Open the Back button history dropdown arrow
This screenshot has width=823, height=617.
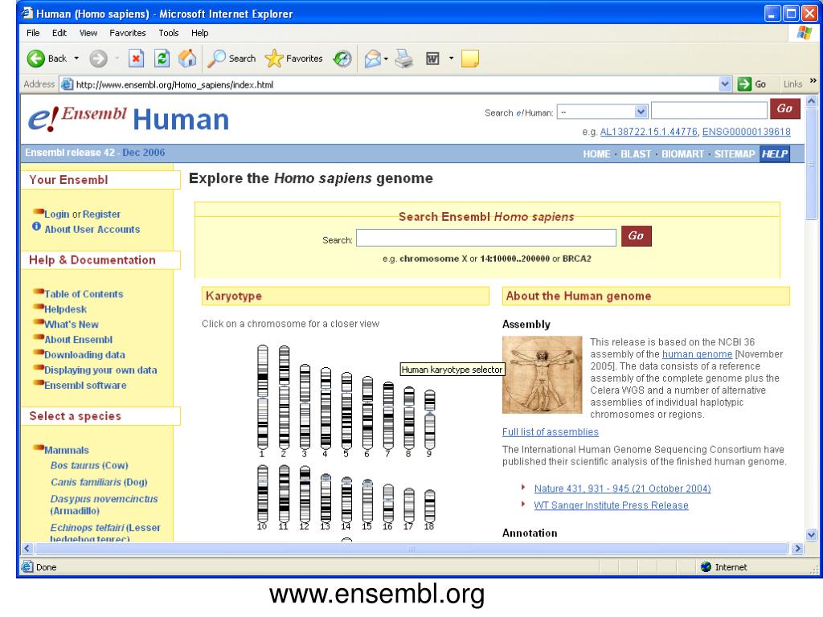pyautogui.click(x=76, y=58)
